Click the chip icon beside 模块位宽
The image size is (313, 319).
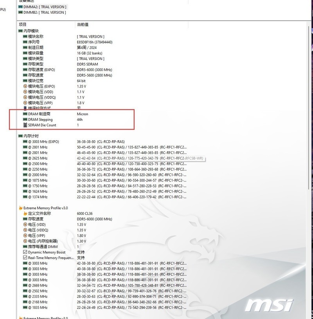pos(25,81)
